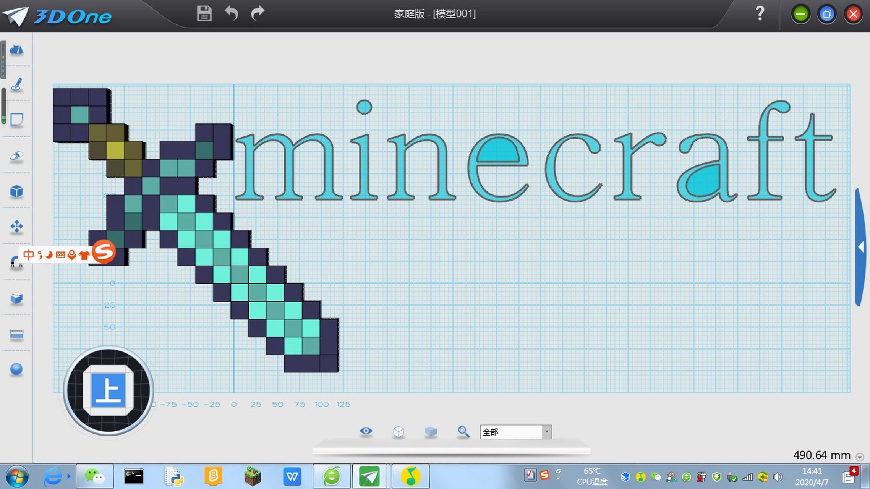Open the combine/boolean edit tool
Screen dimensions: 870x489
16,298
